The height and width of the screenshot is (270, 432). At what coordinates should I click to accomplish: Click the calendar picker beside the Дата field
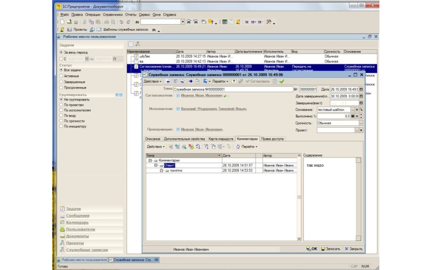tap(361, 89)
